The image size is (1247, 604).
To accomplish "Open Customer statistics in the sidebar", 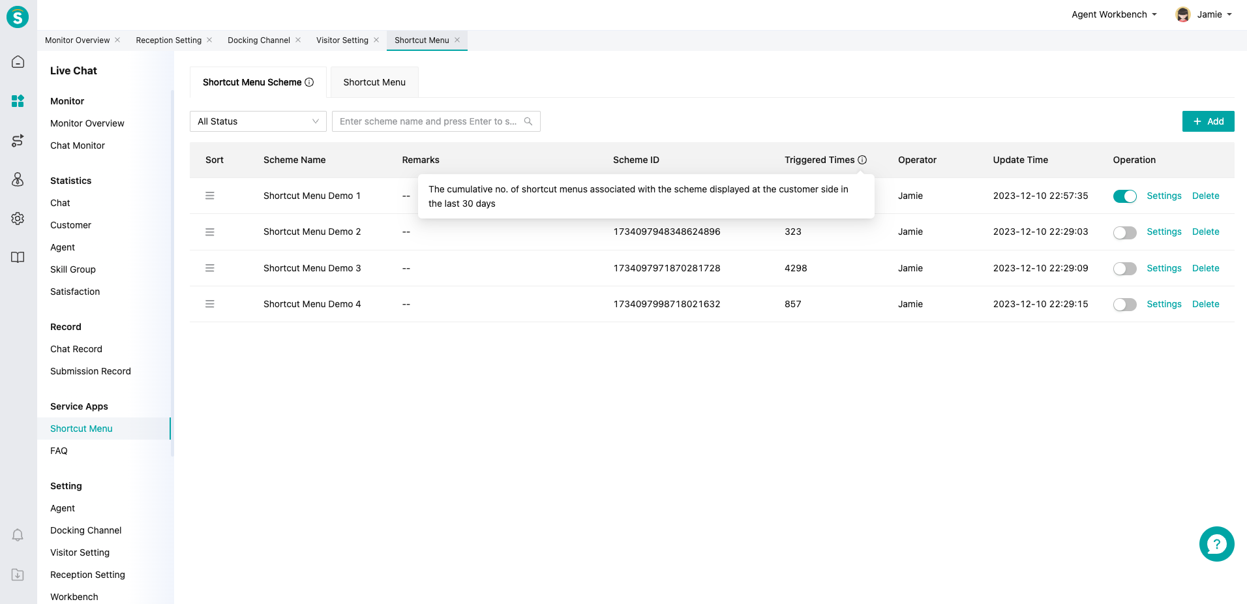I will (x=70, y=225).
